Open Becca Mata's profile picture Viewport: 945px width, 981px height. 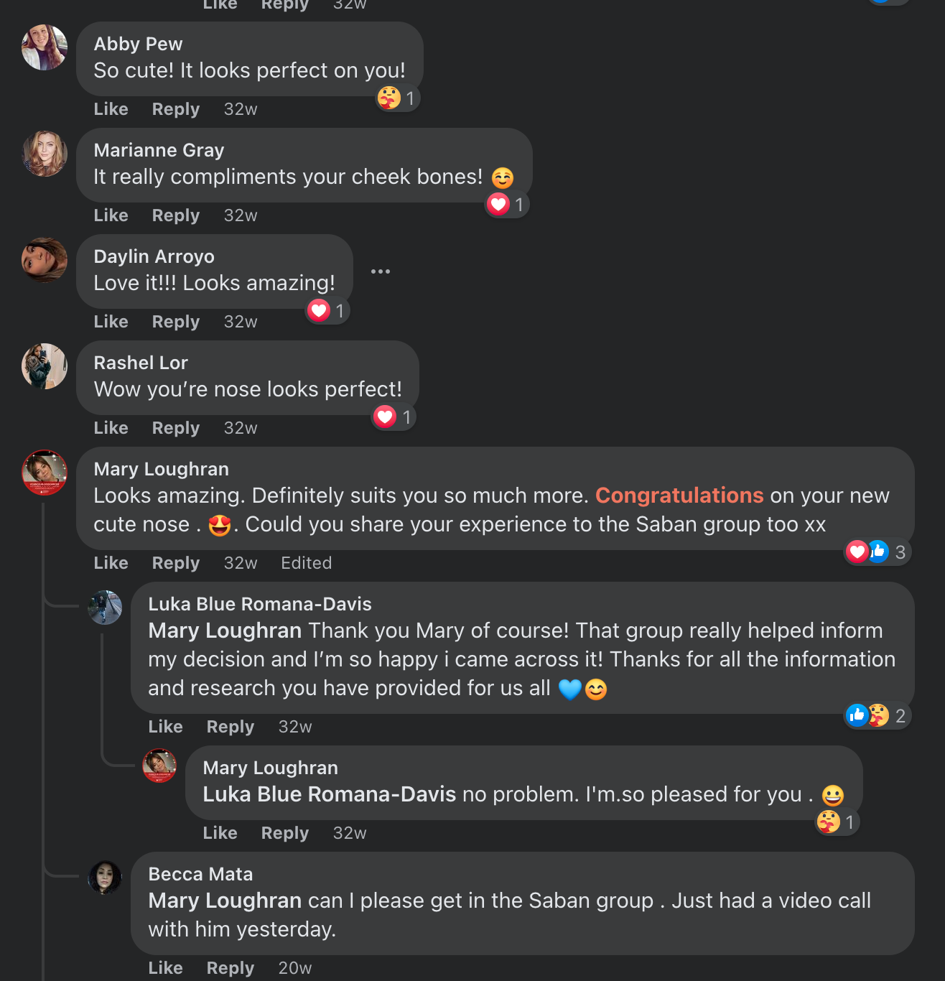[x=105, y=878]
